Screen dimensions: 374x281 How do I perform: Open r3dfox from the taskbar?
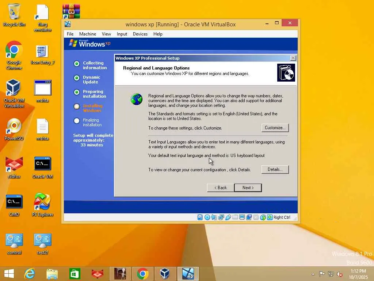click(x=97, y=274)
